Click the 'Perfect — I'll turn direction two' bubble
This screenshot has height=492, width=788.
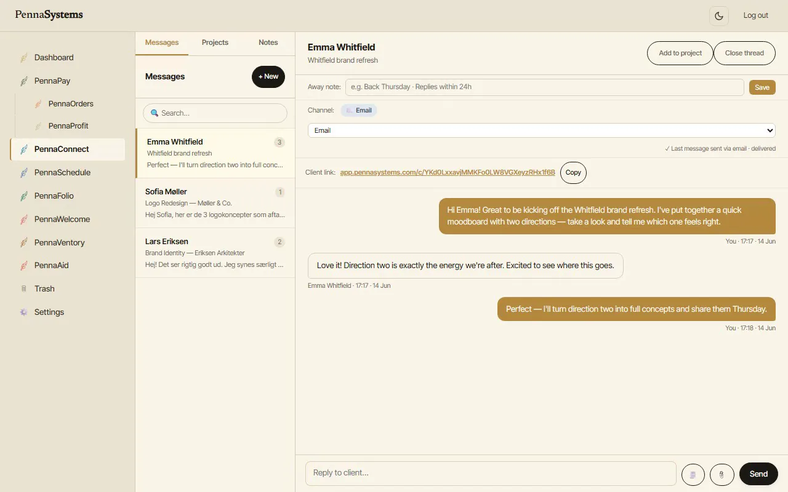tap(637, 309)
